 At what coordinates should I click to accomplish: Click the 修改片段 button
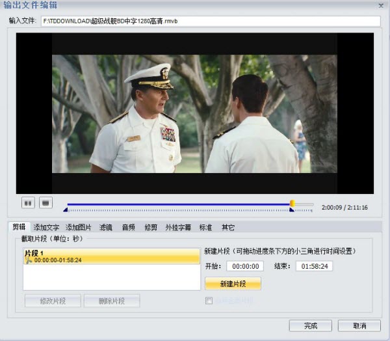[53, 301]
